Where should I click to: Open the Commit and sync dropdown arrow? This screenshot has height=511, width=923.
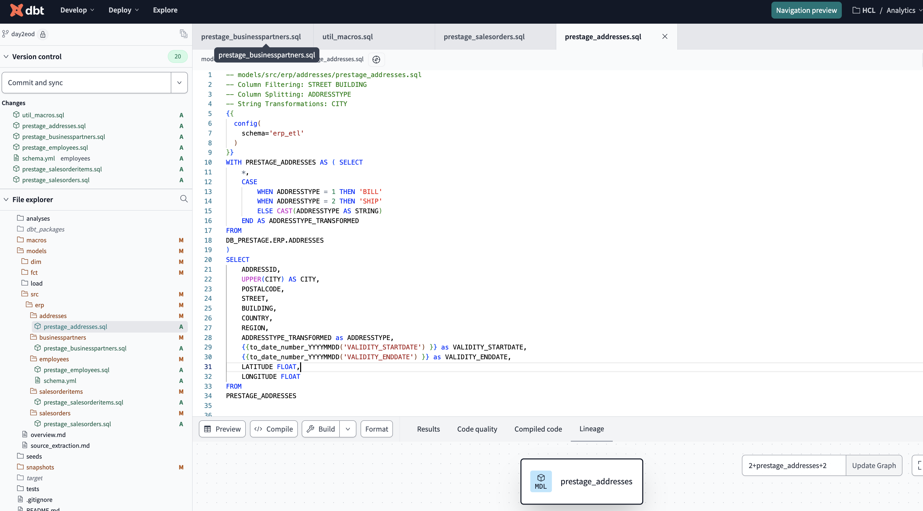tap(179, 83)
